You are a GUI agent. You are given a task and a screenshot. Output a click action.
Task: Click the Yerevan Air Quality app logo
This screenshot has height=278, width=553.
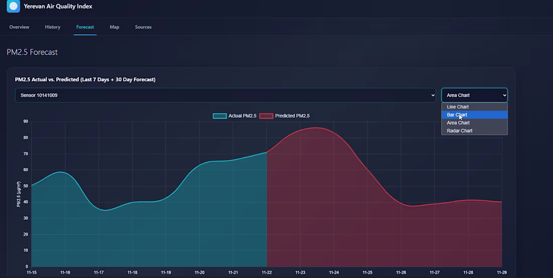(14, 6)
